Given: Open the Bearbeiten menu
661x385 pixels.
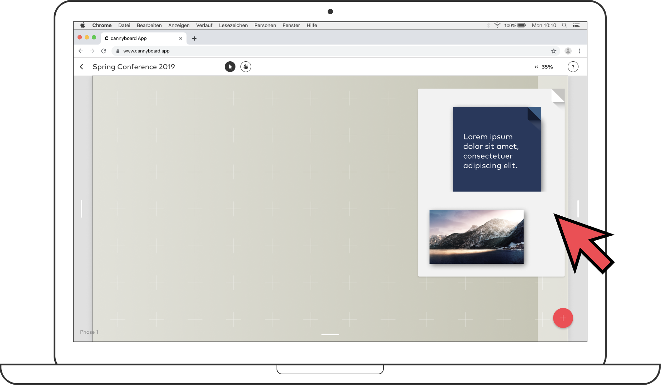Looking at the screenshot, I should [149, 25].
